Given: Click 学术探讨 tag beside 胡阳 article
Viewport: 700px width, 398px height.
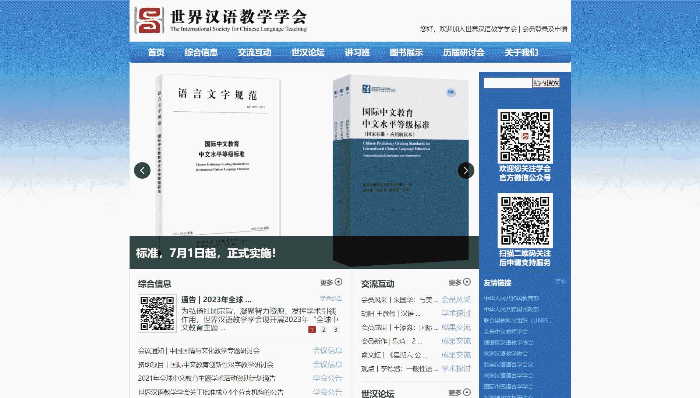Looking at the screenshot, I should click(456, 314).
